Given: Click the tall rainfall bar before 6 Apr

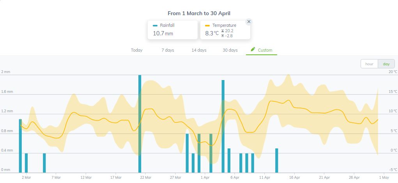Looking at the screenshot, I should 223,126.
